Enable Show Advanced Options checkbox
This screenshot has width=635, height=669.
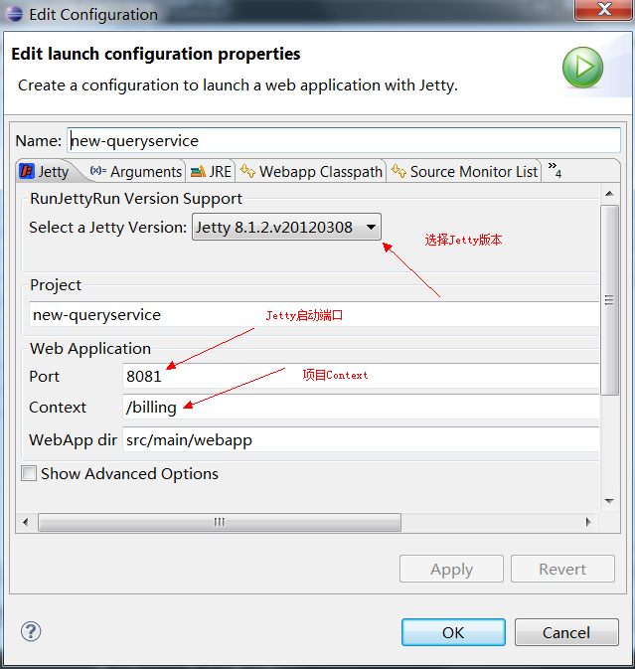click(29, 473)
